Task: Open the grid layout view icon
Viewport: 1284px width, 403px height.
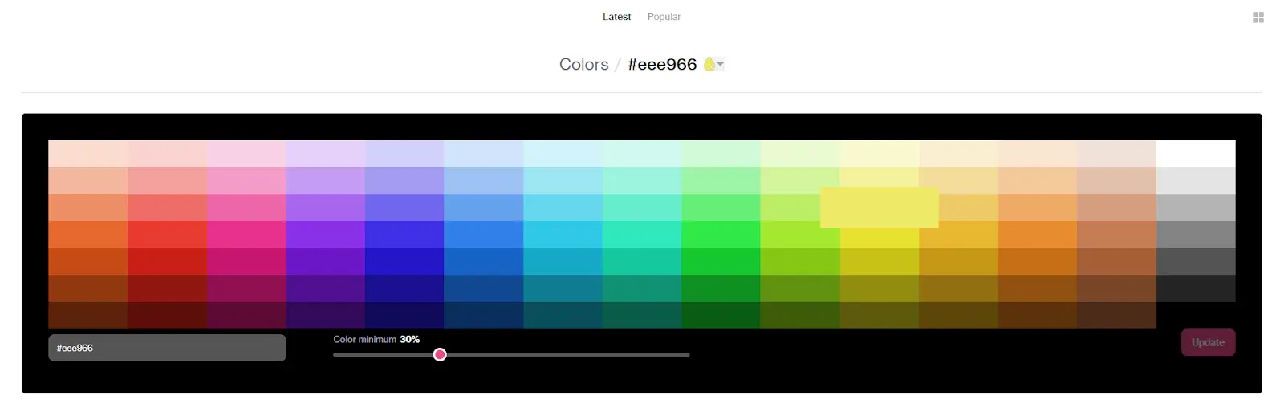Action: pos(1258,18)
